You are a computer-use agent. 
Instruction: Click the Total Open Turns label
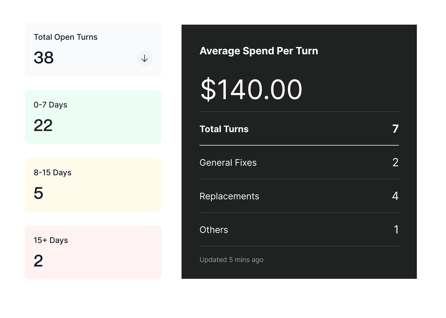[66, 37]
